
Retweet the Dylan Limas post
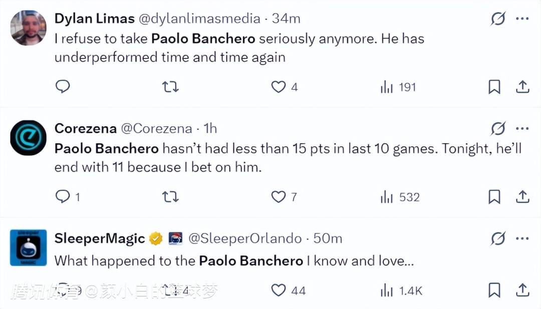pos(170,87)
